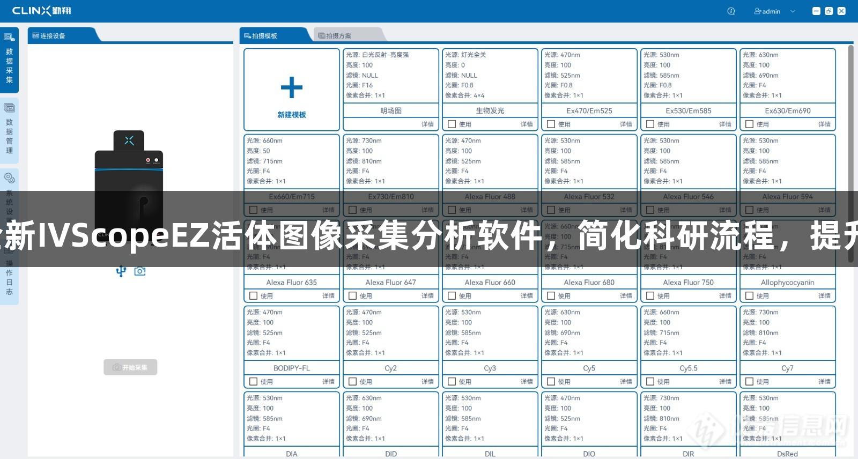
Task: Check 使用 for Alexa Fluor 750
Action: (650, 296)
